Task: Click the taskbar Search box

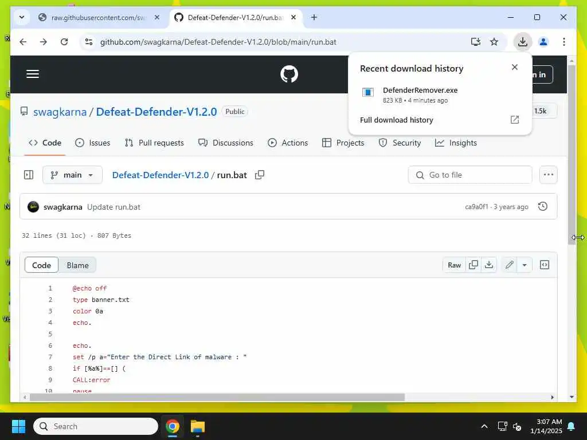Action: (96, 426)
